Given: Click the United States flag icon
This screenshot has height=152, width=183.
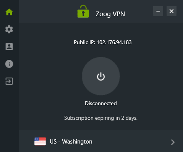Looking at the screenshot, I should 40,141.
